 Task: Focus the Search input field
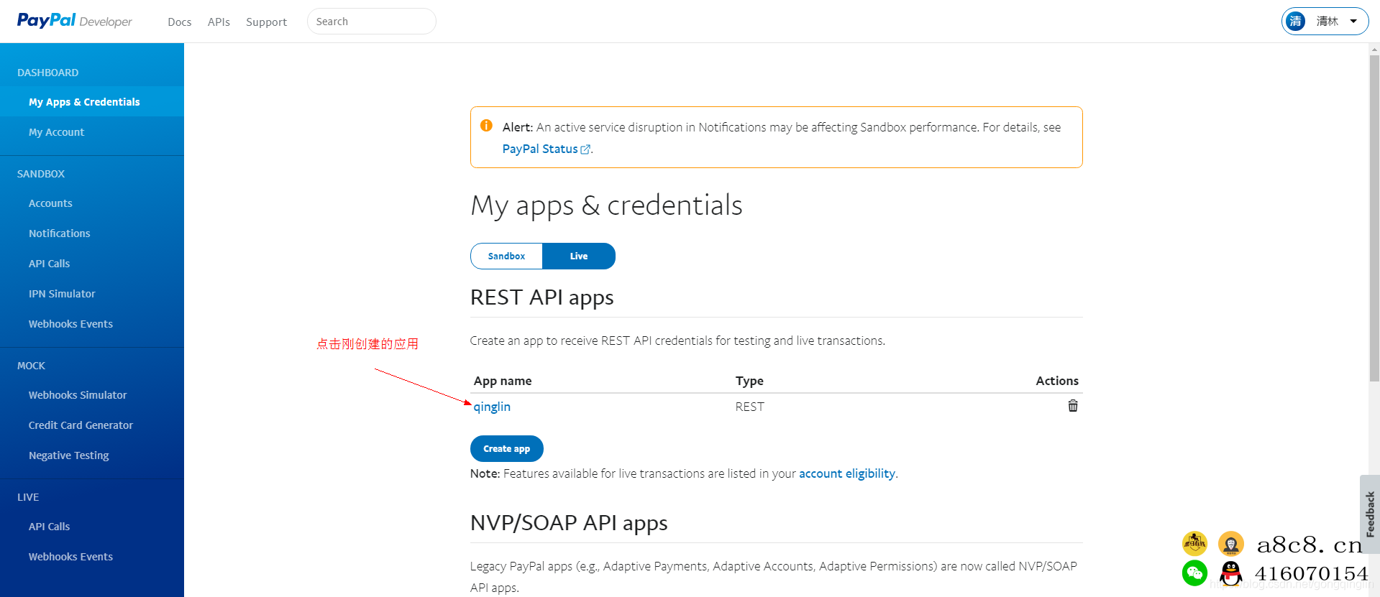click(x=371, y=22)
